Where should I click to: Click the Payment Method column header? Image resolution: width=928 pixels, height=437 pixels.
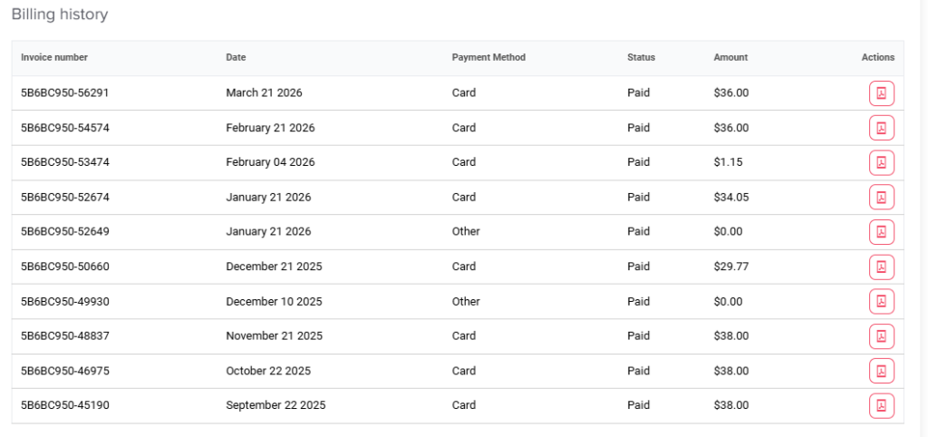488,58
